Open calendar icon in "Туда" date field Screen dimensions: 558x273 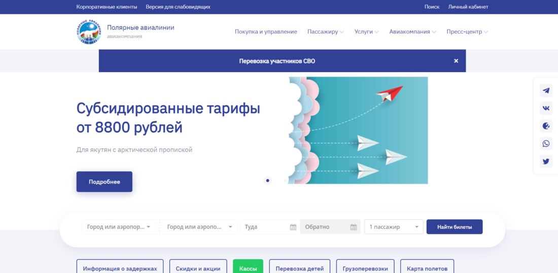[x=293, y=227]
